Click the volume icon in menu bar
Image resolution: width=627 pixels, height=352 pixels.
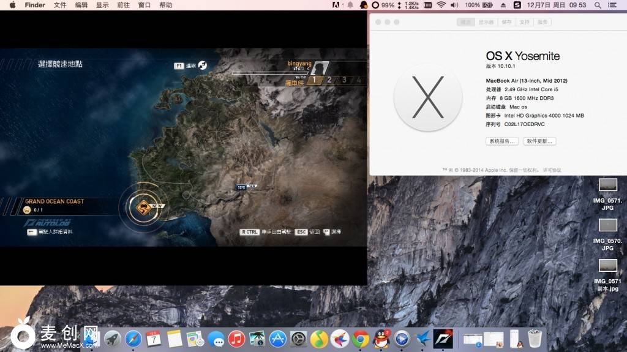point(454,5)
